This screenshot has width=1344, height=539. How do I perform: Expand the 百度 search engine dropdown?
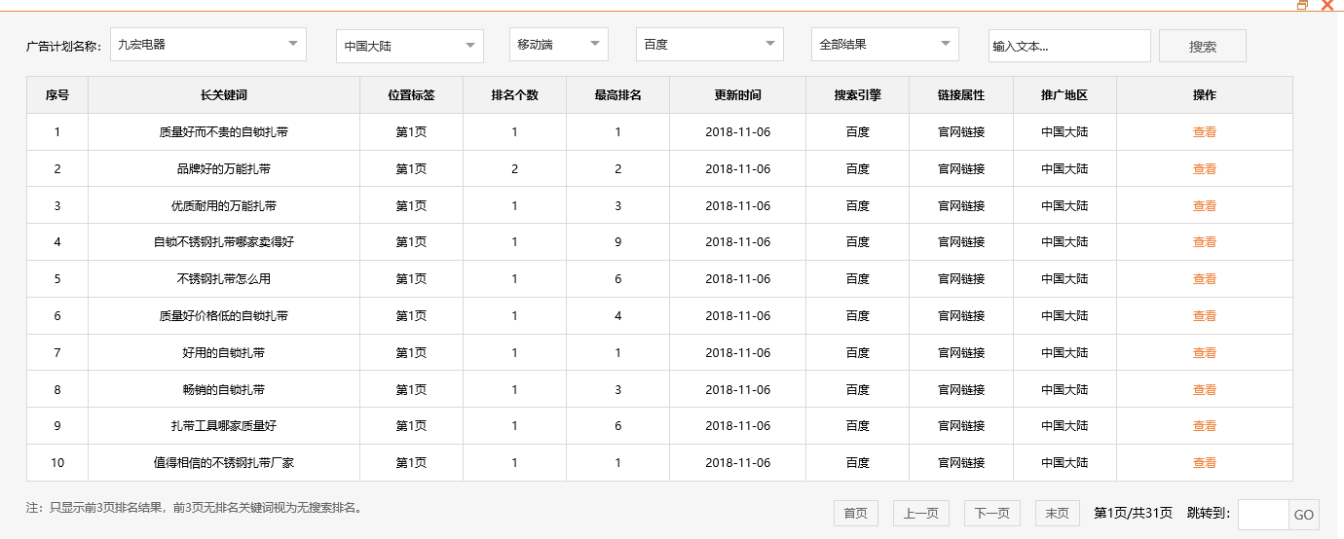pos(710,45)
